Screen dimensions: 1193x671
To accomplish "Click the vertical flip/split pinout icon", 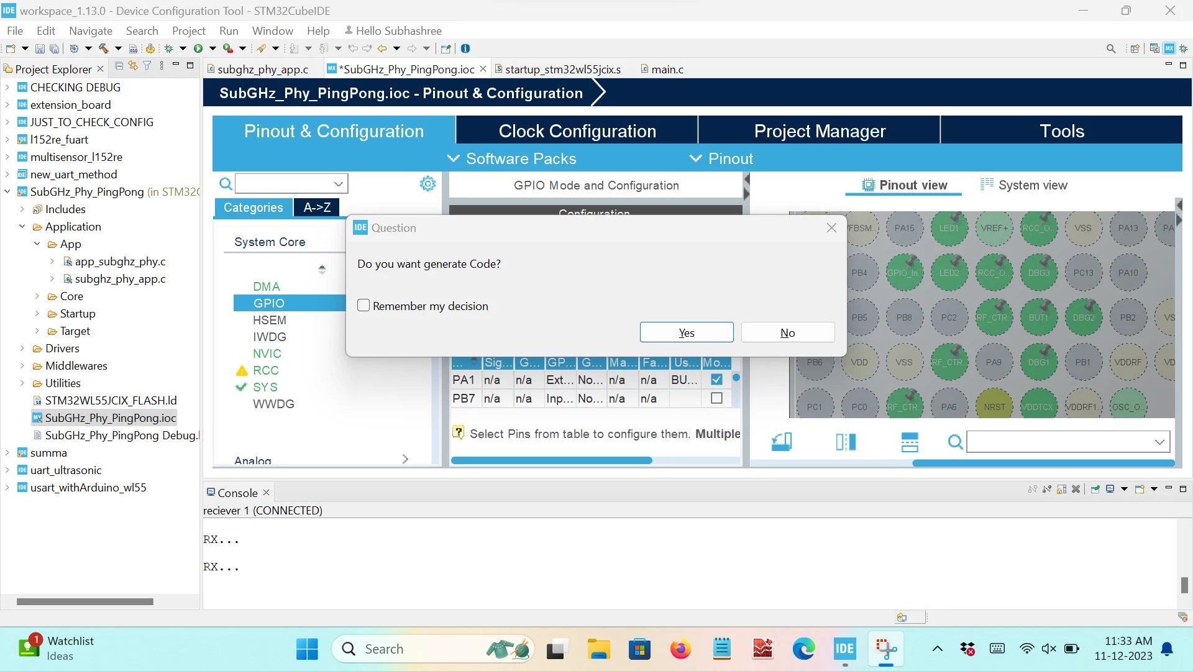I will tap(846, 442).
